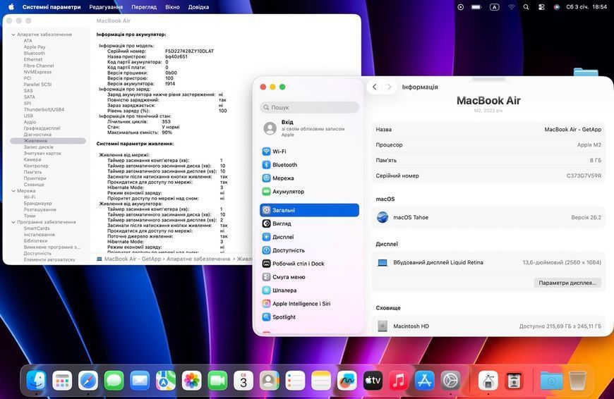Click Wi-Fi status icon in menu bar

(511, 6)
